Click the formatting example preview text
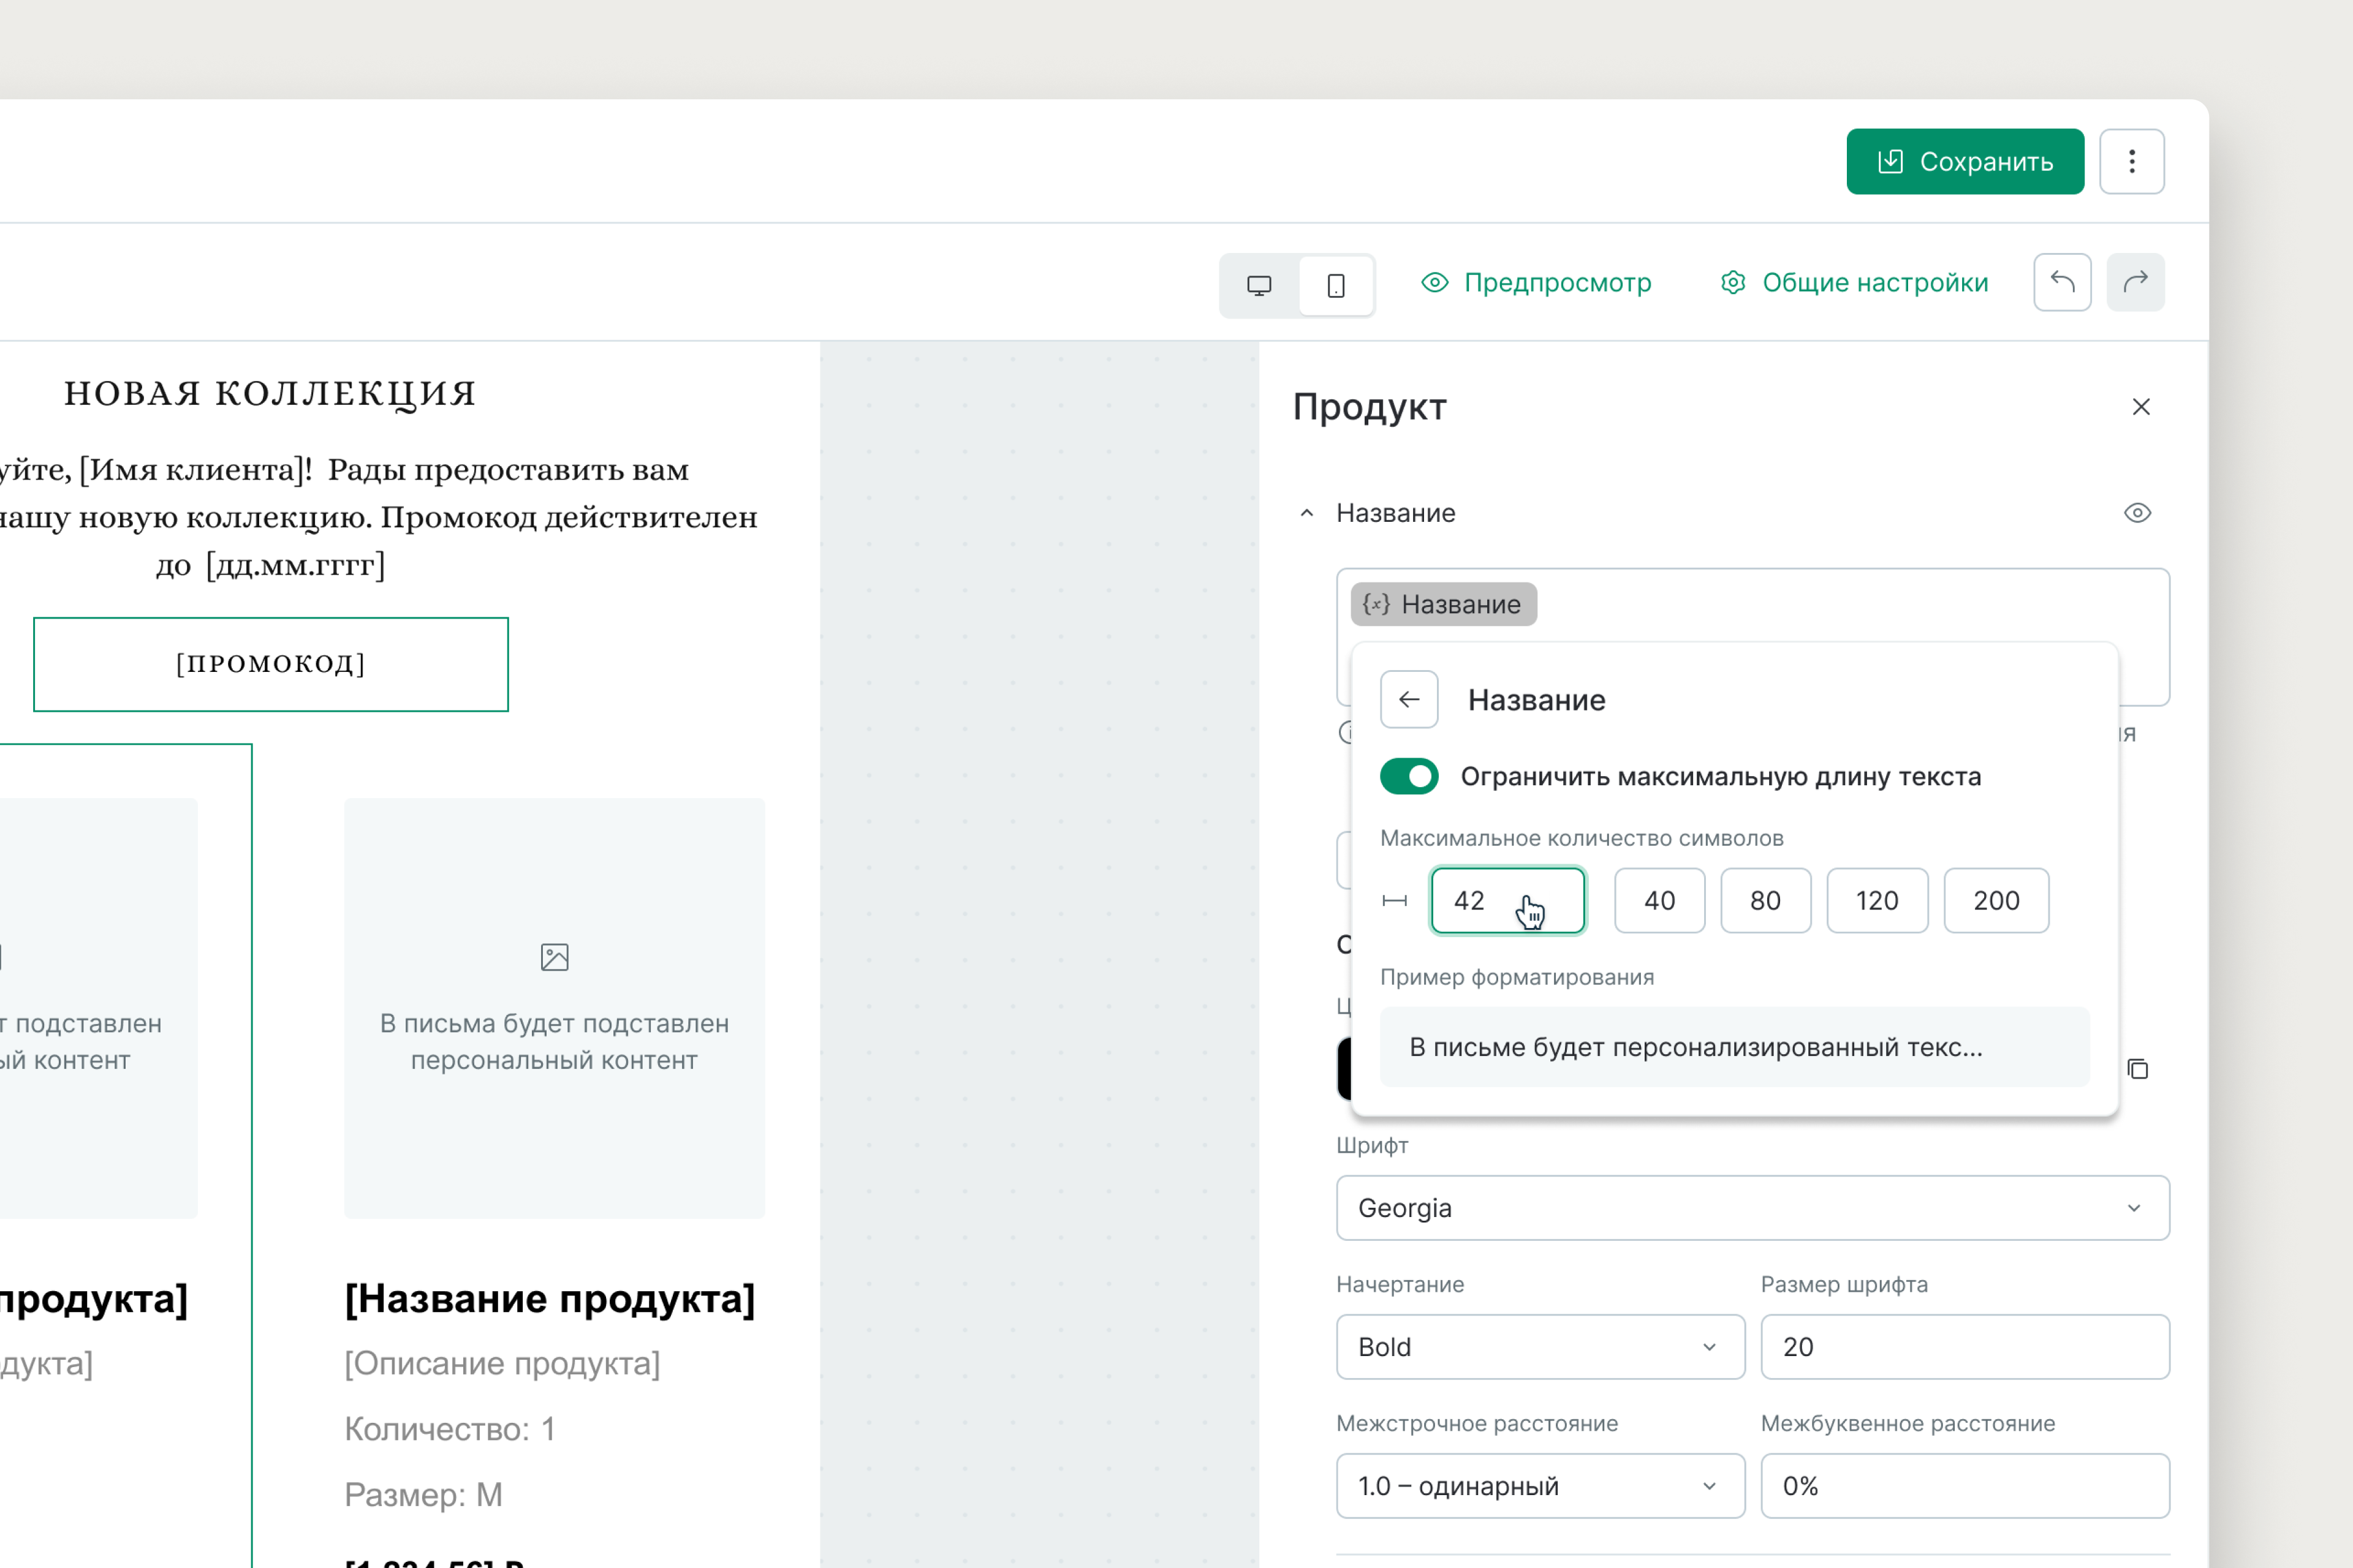Image resolution: width=2353 pixels, height=1568 pixels. click(1696, 1047)
